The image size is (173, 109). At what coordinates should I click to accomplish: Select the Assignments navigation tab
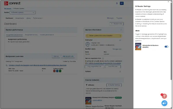[x=20, y=18]
